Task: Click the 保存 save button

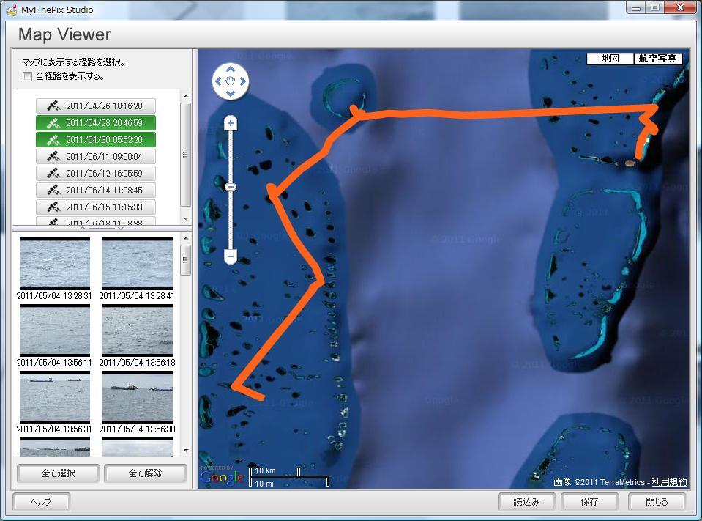Action: 589,502
